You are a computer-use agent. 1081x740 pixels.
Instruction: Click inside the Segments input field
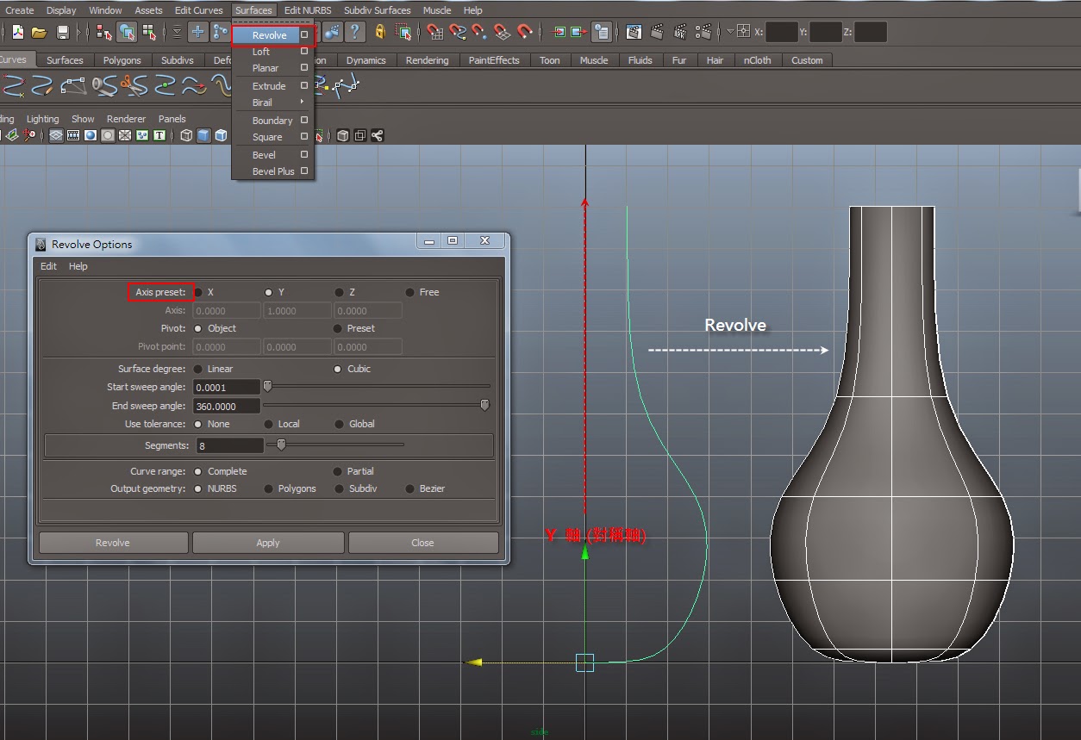click(x=228, y=445)
